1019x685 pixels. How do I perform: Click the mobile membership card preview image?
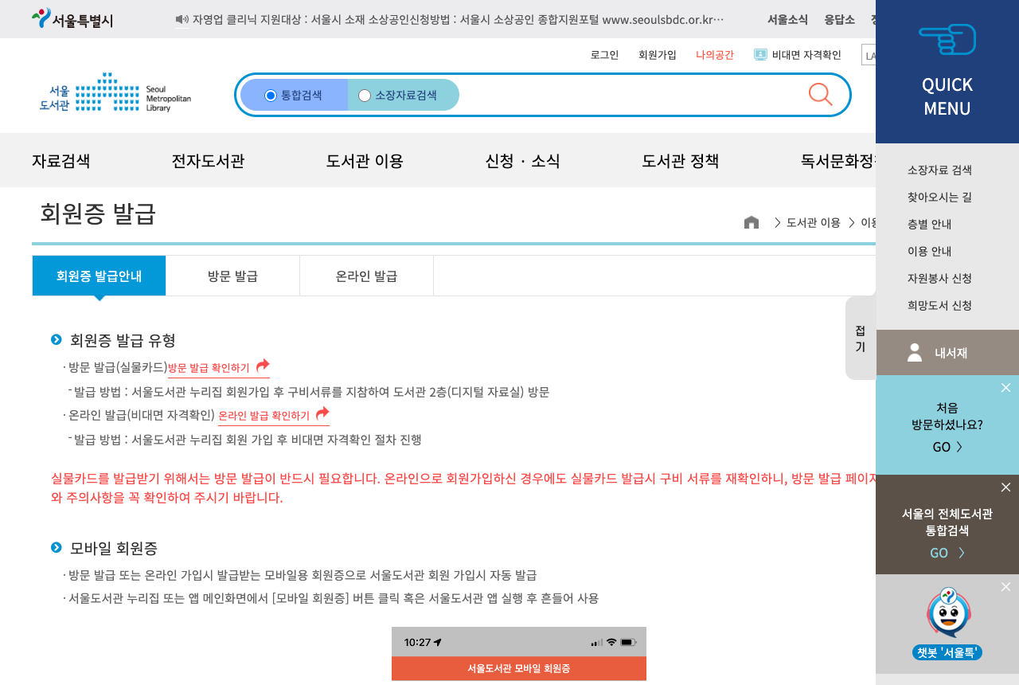coord(519,654)
